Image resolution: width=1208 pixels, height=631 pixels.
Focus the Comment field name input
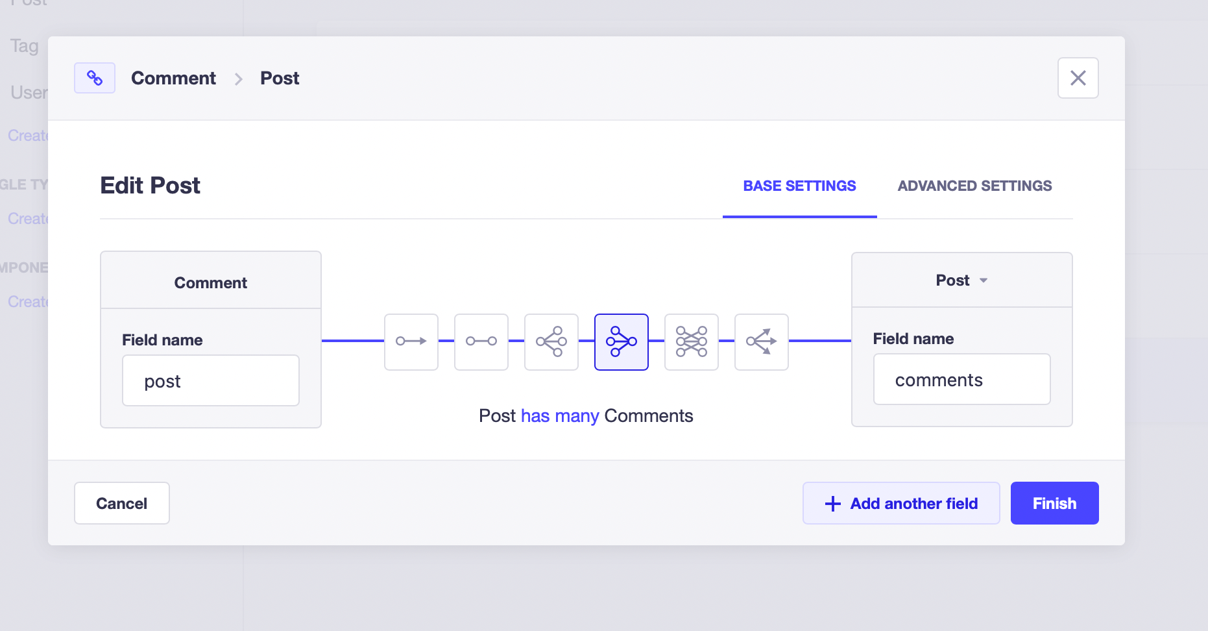(211, 380)
